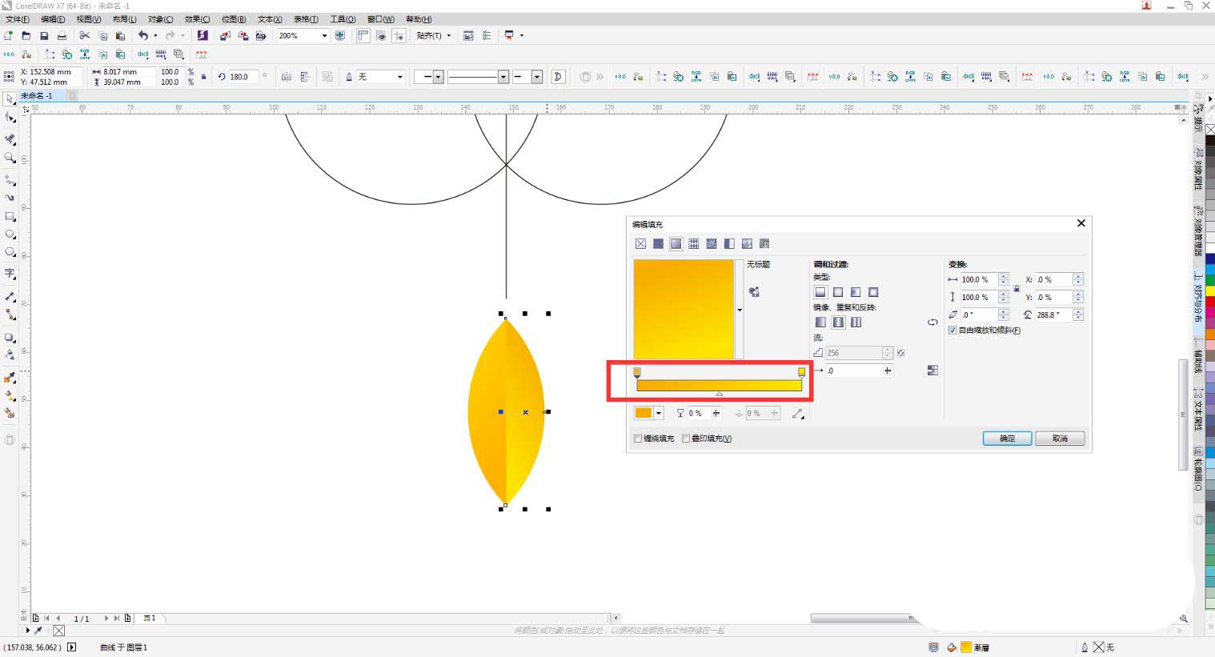Select the Rectangle tool in the toolbox
Image resolution: width=1215 pixels, height=657 pixels.
pos(10,216)
